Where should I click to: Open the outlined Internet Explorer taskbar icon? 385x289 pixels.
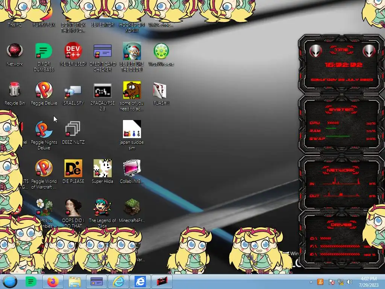pos(118,281)
